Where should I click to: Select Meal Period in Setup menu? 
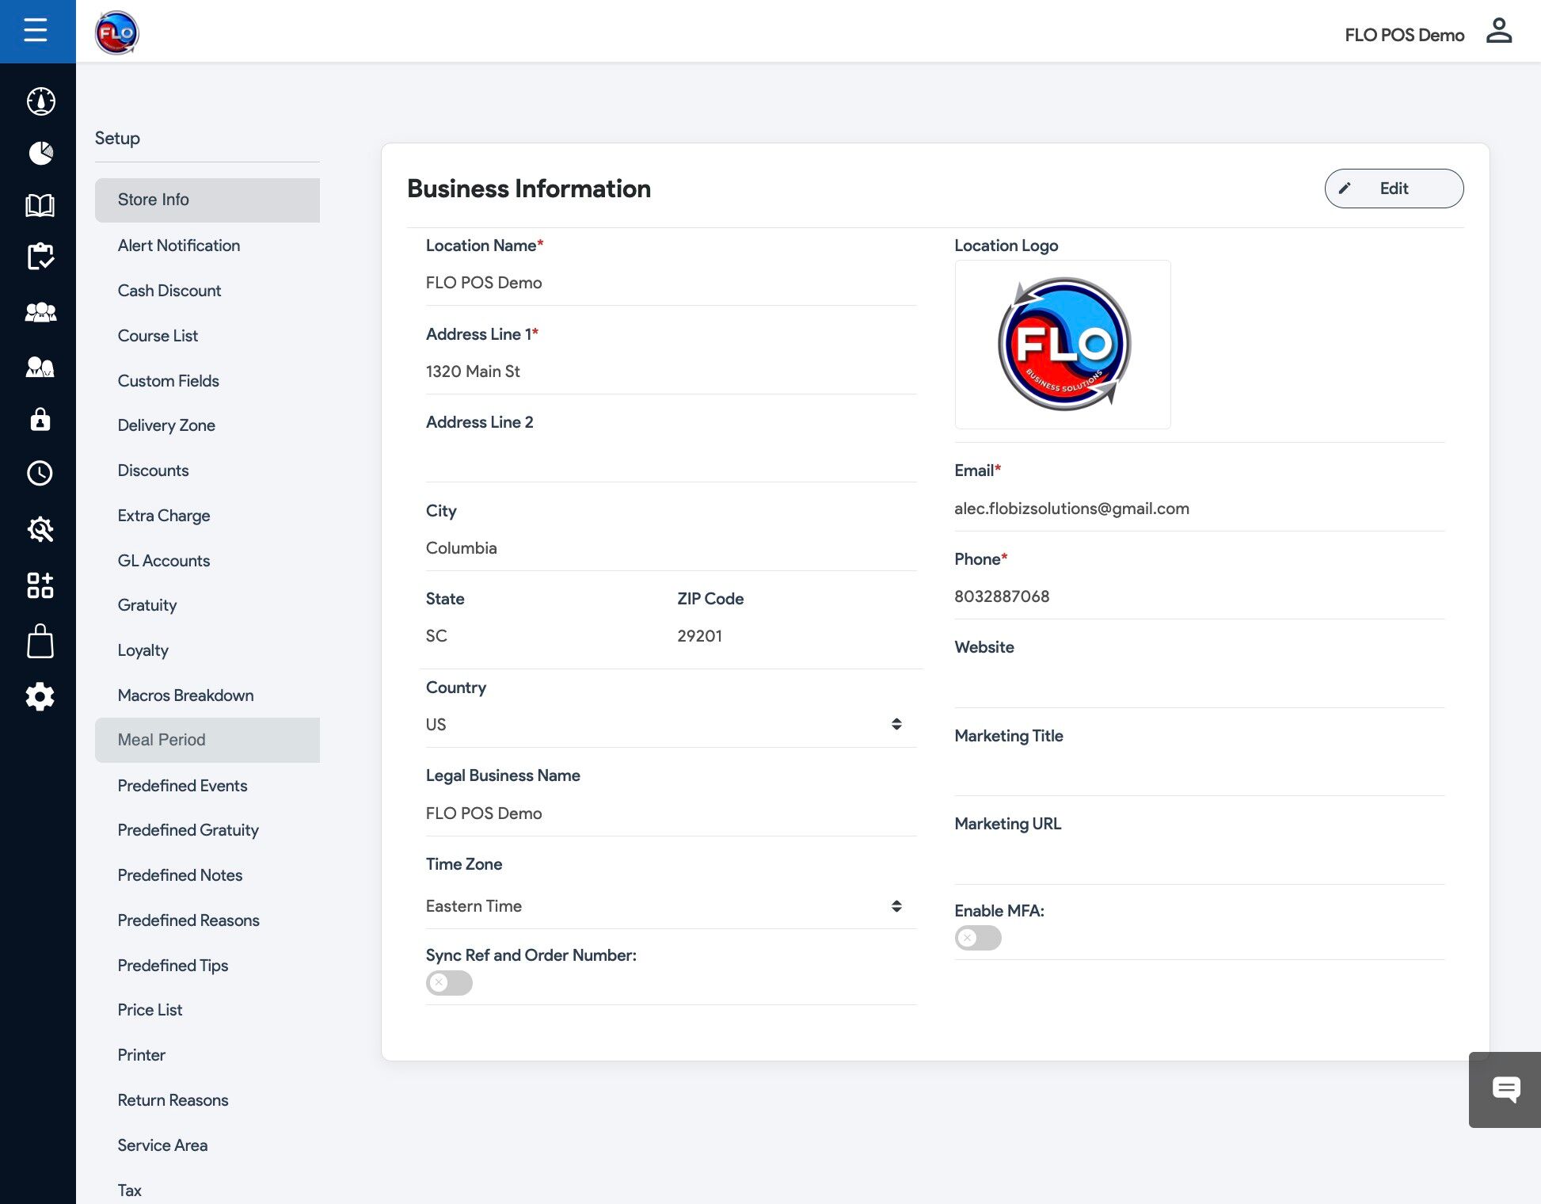[162, 740]
